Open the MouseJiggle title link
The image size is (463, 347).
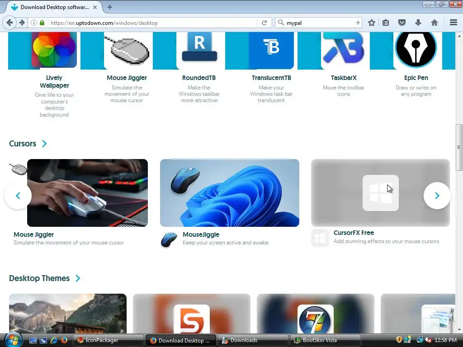[201, 234]
